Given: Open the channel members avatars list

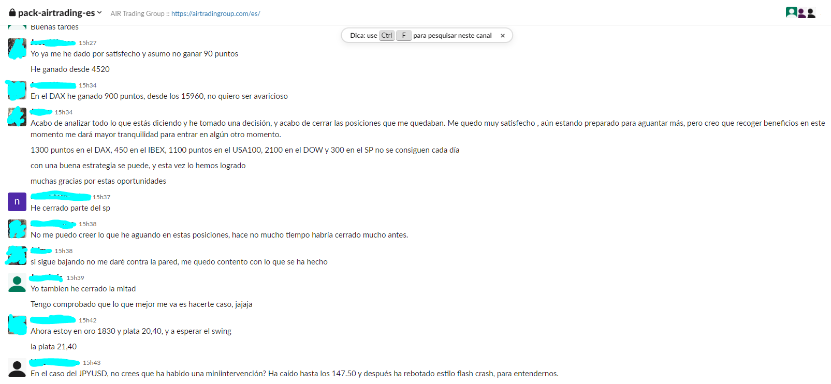Looking at the screenshot, I should 800,13.
